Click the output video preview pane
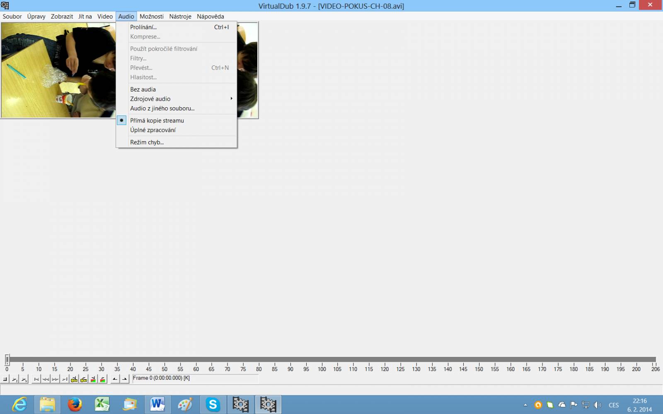This screenshot has width=663, height=414. (247, 70)
